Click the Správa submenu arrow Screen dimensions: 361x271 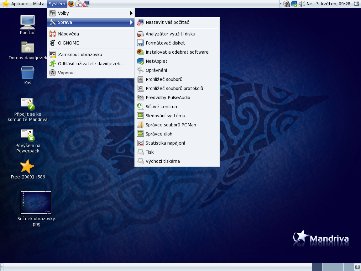click(131, 22)
